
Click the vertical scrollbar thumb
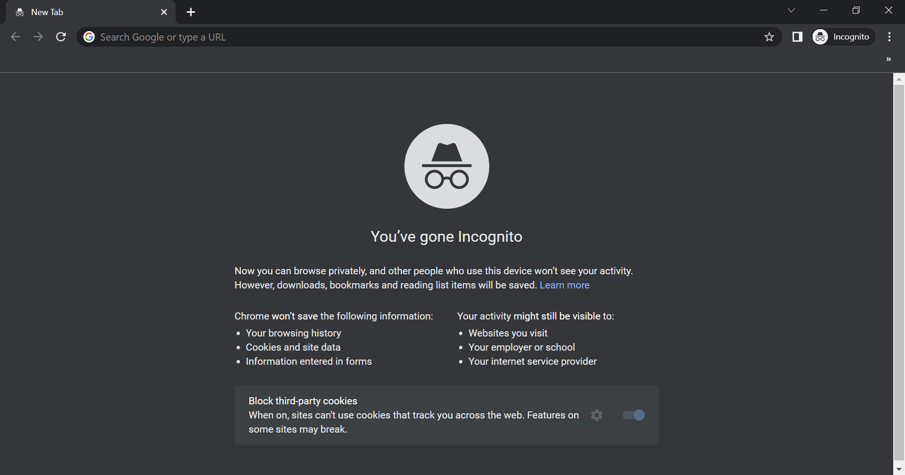899,273
